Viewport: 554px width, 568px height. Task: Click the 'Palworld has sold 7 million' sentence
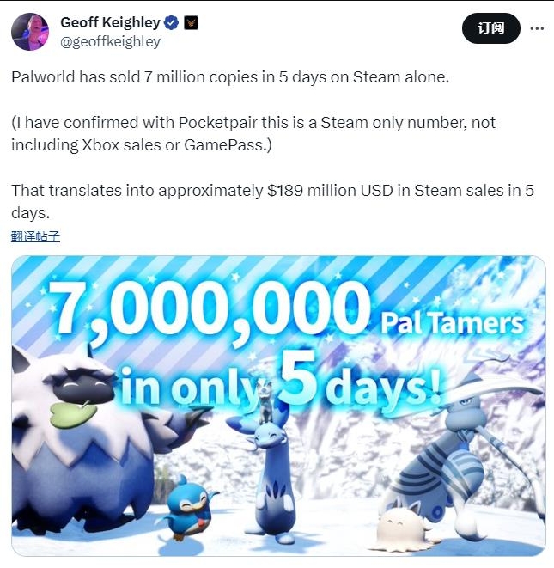click(230, 77)
